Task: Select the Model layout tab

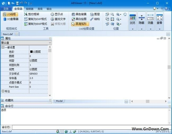Action: 59,101
